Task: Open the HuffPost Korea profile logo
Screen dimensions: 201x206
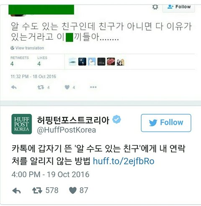Action: 22,124
